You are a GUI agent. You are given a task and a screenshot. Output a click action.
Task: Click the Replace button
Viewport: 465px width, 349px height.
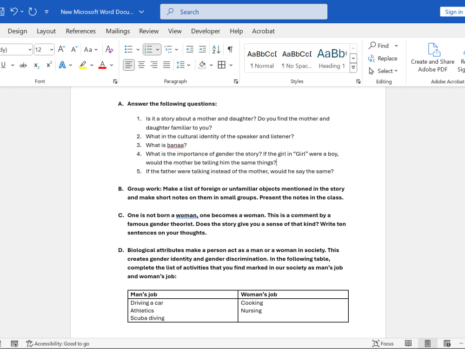[x=383, y=59]
